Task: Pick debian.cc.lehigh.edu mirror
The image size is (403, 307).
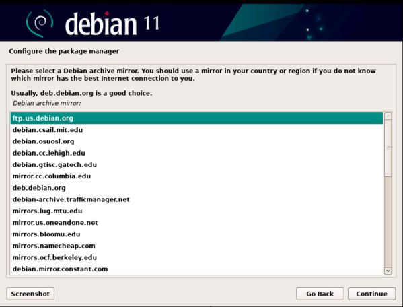Action: pyautogui.click(x=196, y=153)
